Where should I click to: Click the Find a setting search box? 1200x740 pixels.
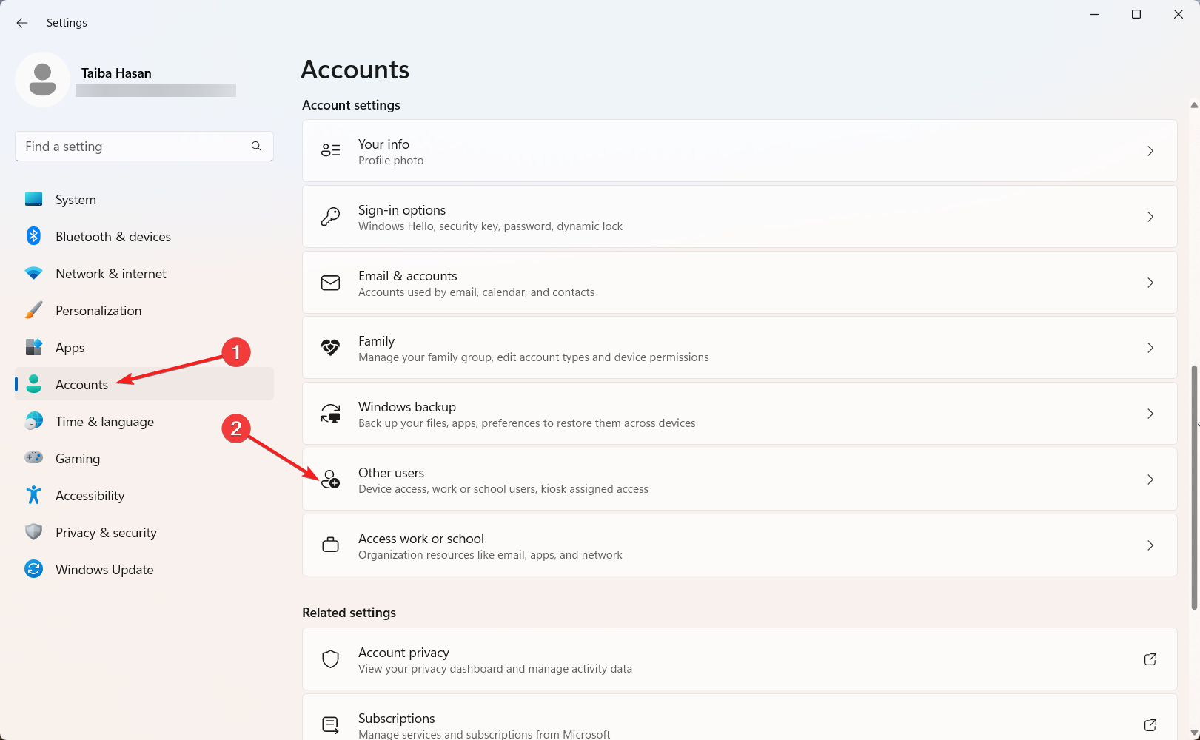(x=133, y=147)
